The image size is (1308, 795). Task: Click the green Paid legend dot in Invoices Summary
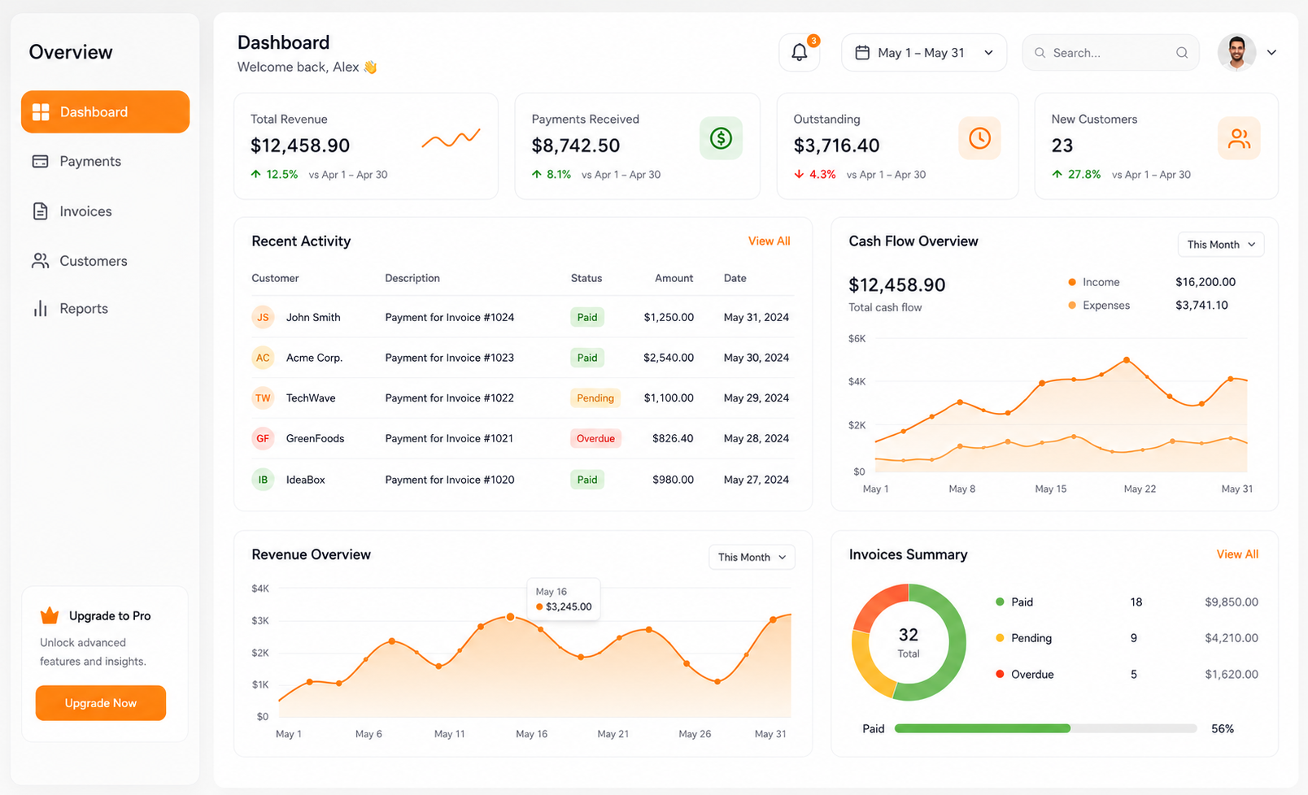click(x=1000, y=602)
